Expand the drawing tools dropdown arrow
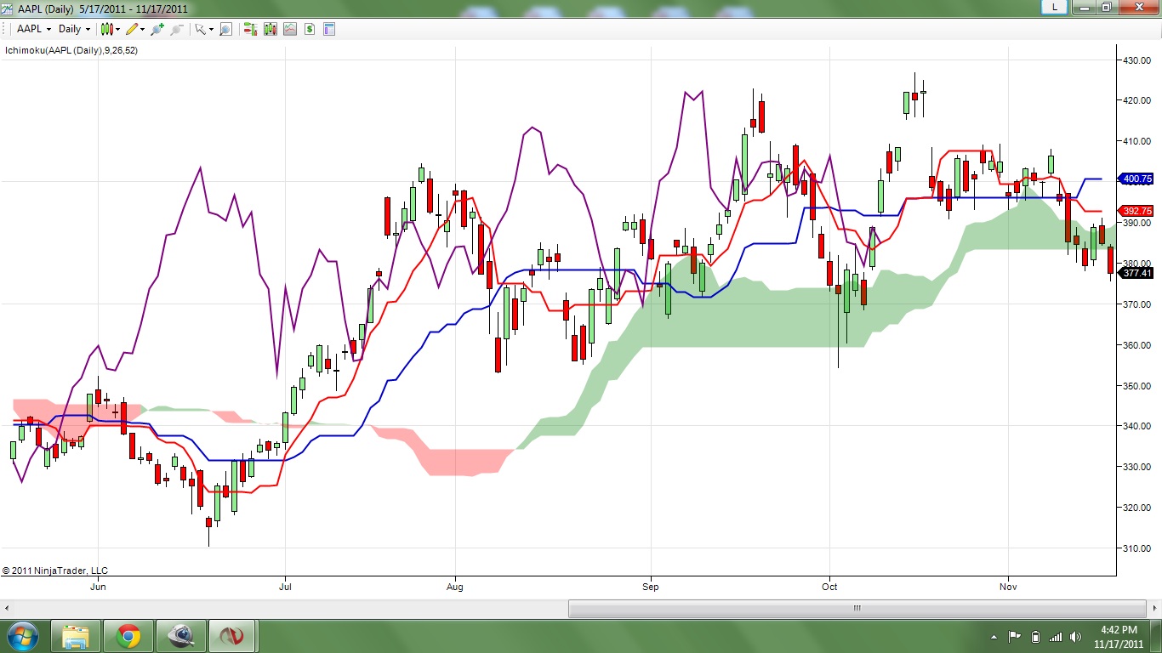This screenshot has height=653, width=1162. [x=143, y=29]
